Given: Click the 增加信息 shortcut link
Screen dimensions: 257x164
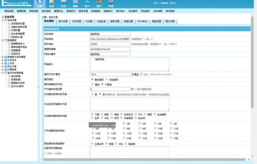Looking at the screenshot, I should pyautogui.click(x=9, y=11).
